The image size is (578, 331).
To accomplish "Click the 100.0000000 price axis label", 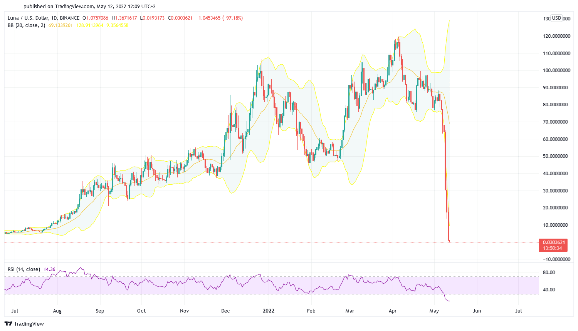I will (x=556, y=70).
